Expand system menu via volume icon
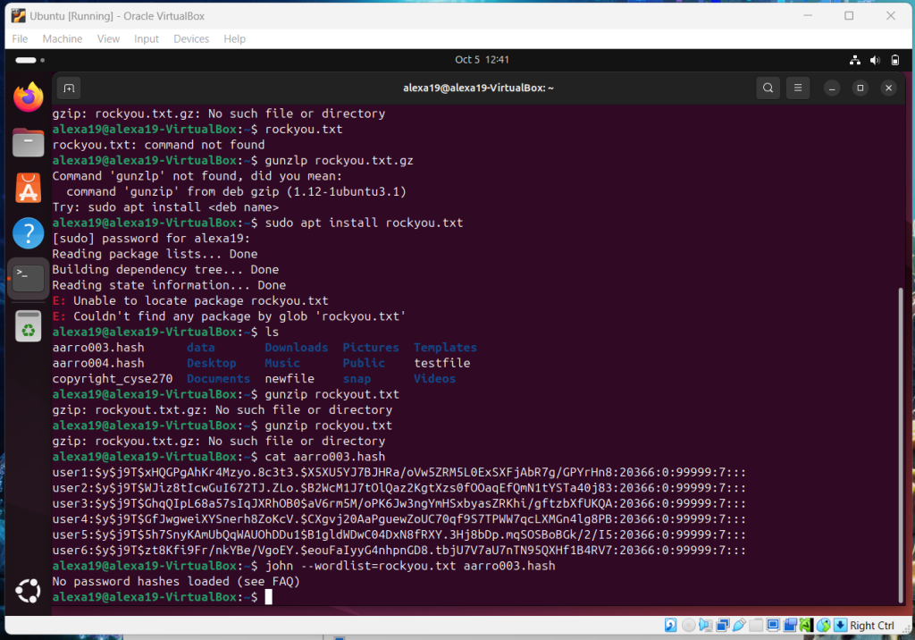The image size is (915, 640). (x=875, y=60)
